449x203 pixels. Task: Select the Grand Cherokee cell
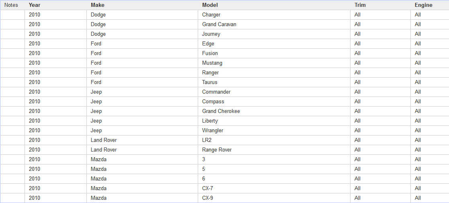click(x=274, y=111)
